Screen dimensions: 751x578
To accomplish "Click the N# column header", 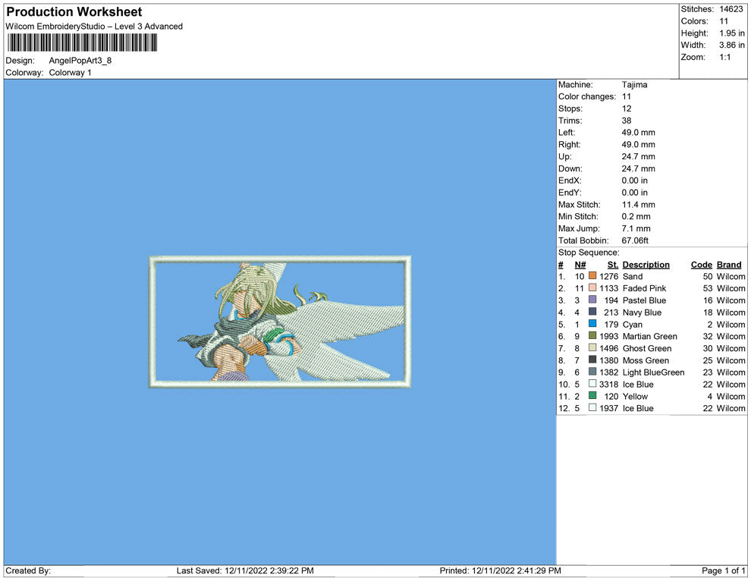I will coord(580,265).
